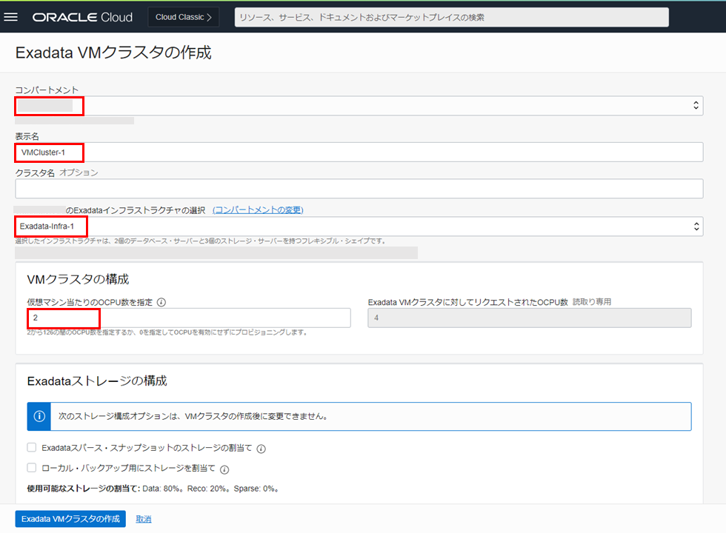Click the display name field with VMCluster-1
726x533 pixels.
pyautogui.click(x=359, y=152)
